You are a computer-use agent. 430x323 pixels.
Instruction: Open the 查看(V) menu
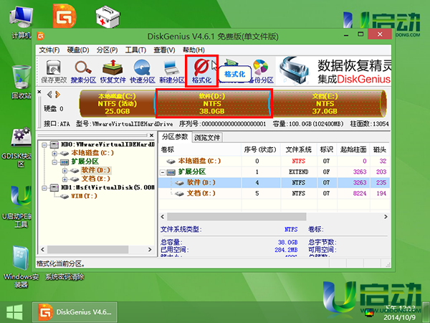point(164,50)
